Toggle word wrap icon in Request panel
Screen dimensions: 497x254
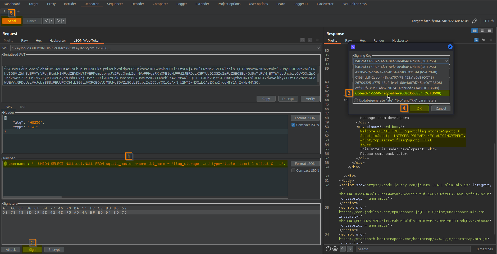click(303, 40)
